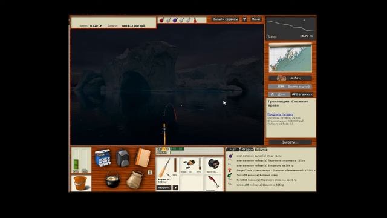Switch to the События tab
Viewport: 387px width, 218px height.
coord(261,150)
